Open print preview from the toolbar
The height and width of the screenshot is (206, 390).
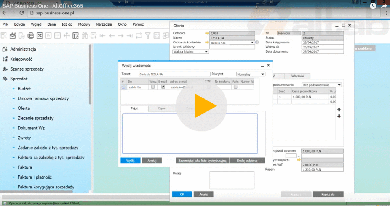click(x=4, y=35)
